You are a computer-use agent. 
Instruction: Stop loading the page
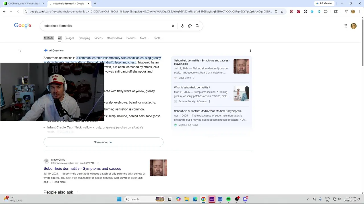tap(18, 12)
